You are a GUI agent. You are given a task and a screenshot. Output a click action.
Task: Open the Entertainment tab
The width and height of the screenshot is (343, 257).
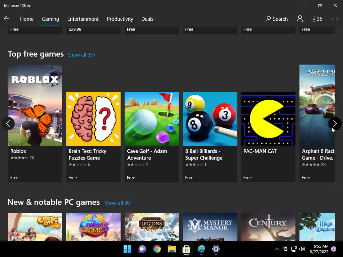pyautogui.click(x=83, y=19)
